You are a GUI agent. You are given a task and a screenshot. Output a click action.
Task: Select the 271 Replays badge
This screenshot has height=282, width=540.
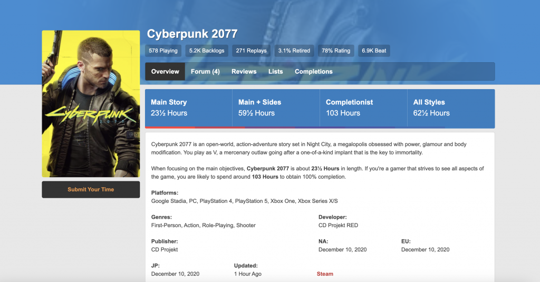click(x=251, y=51)
